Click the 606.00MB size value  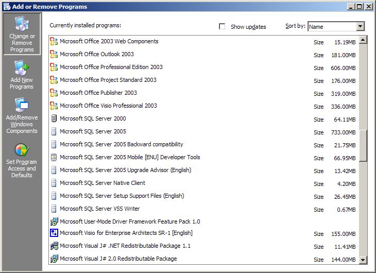(x=343, y=68)
